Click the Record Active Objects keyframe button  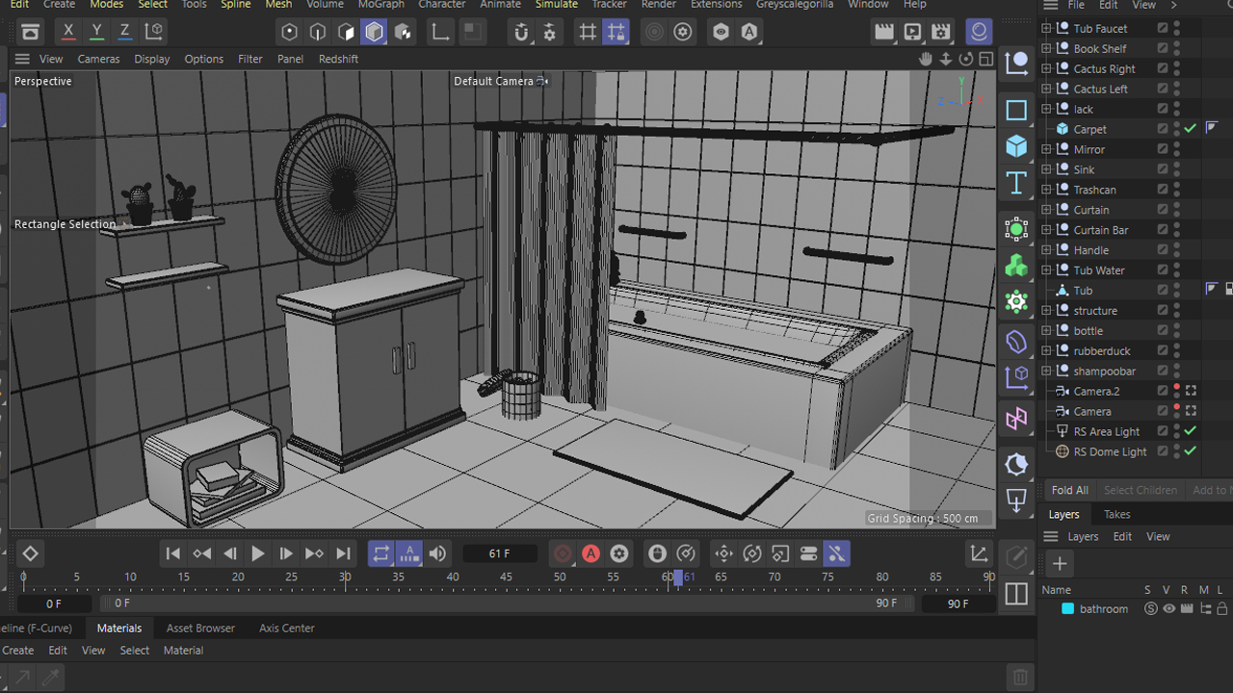click(563, 553)
